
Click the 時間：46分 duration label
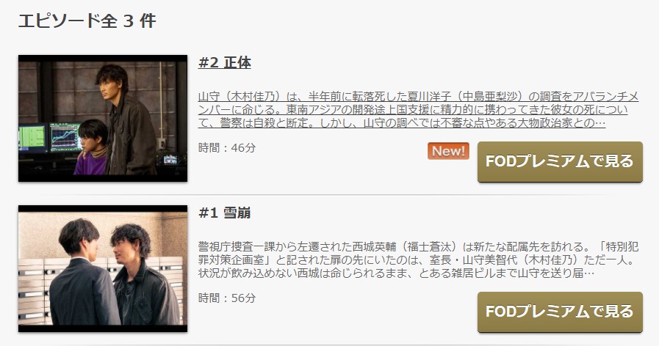(x=226, y=147)
